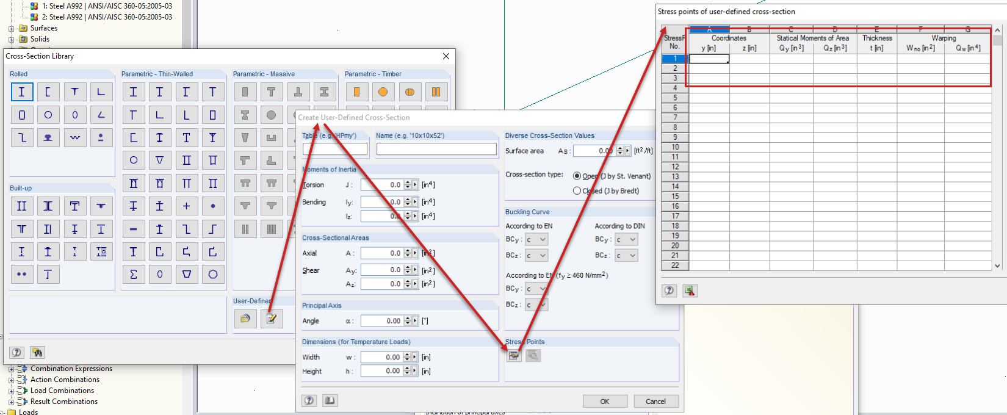Choose the timber double-rectangle composite section icon
Screen dimensions: 1007x415
coord(436,92)
